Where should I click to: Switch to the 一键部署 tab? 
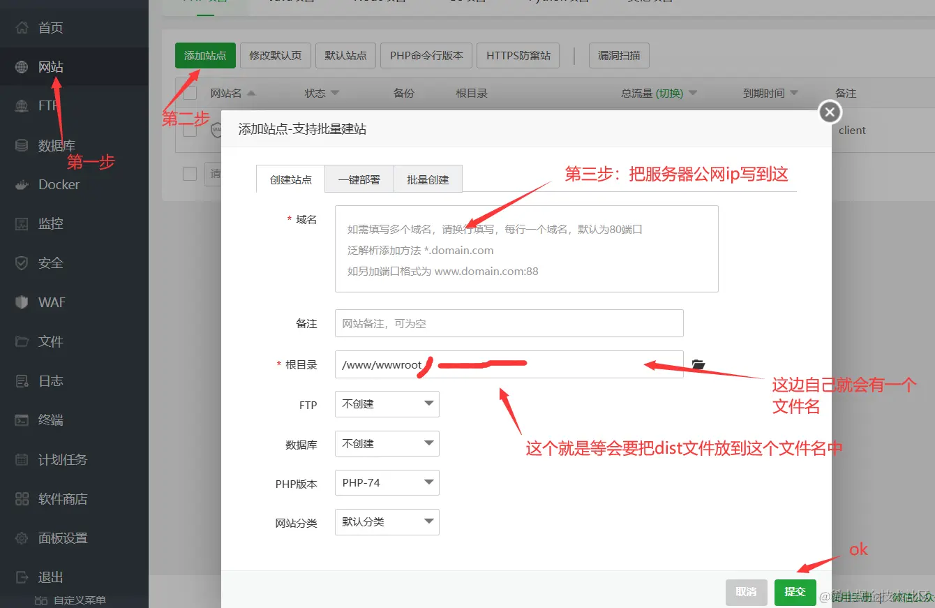359,179
